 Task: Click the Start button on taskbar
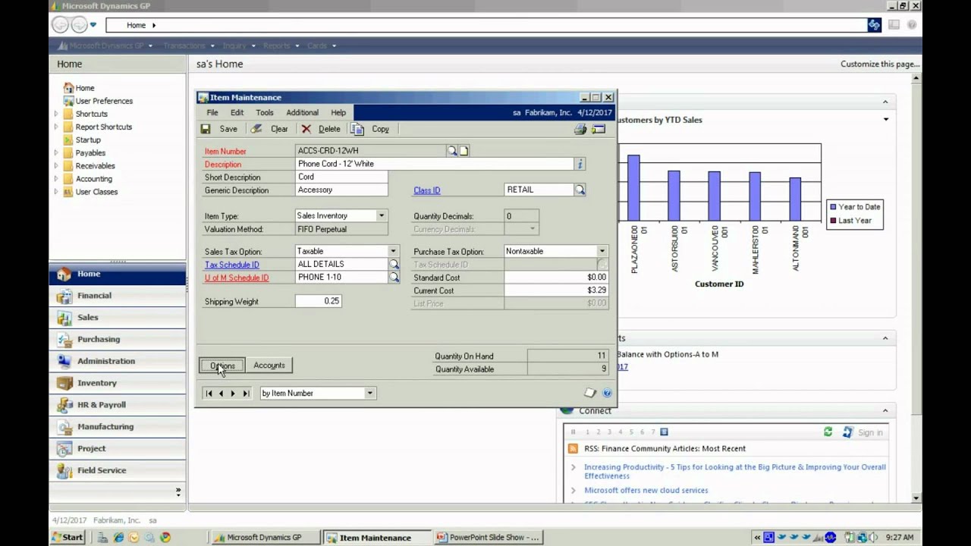coord(68,537)
